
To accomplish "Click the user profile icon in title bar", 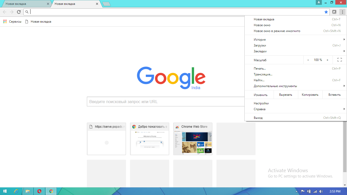I will (319, 2).
